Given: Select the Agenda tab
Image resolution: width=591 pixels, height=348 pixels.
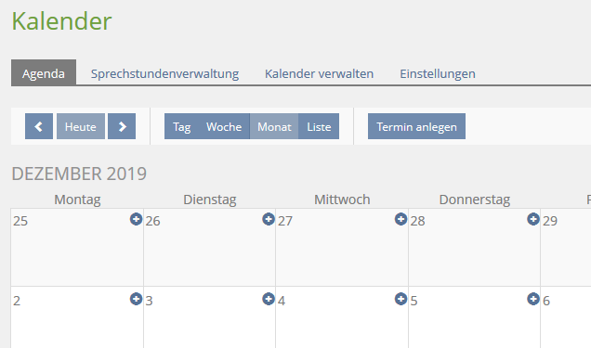Looking at the screenshot, I should pyautogui.click(x=44, y=73).
